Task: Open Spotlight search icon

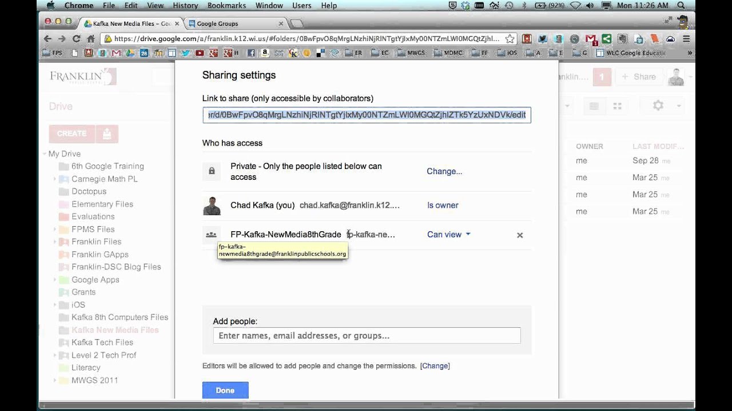Action: [x=682, y=5]
